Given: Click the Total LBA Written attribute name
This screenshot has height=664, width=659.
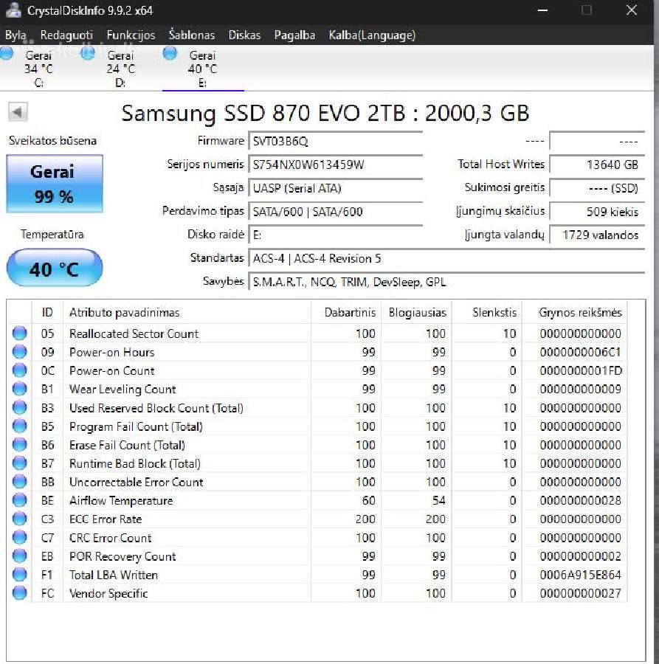Looking at the screenshot, I should click(114, 575).
